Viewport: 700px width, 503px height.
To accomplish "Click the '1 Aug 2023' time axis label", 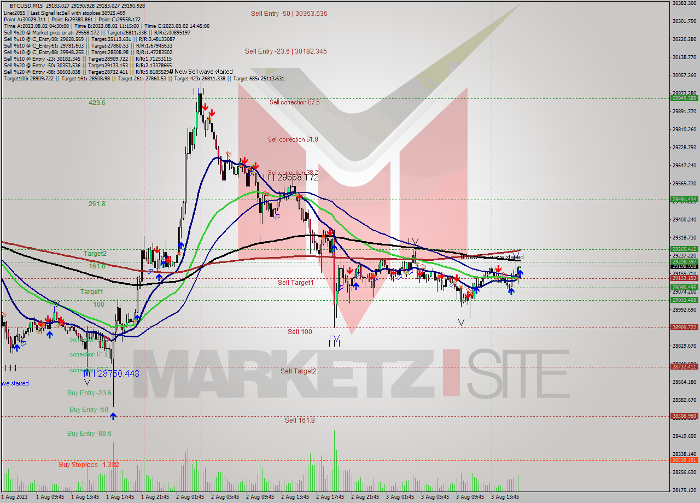I will coord(14,497).
